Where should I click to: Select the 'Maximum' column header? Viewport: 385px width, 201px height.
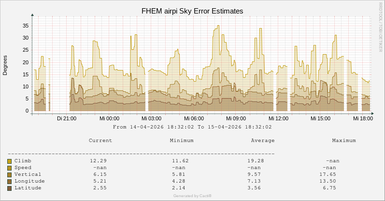click(x=344, y=141)
